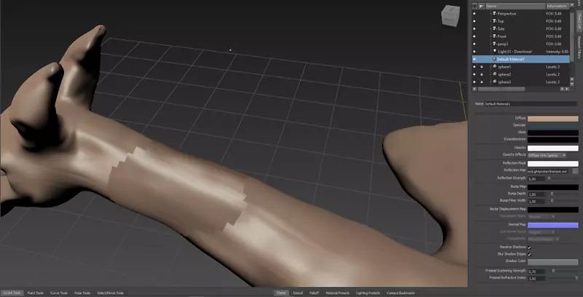Click the Default Material1 icon in list
The image size is (583, 297).
495,59
